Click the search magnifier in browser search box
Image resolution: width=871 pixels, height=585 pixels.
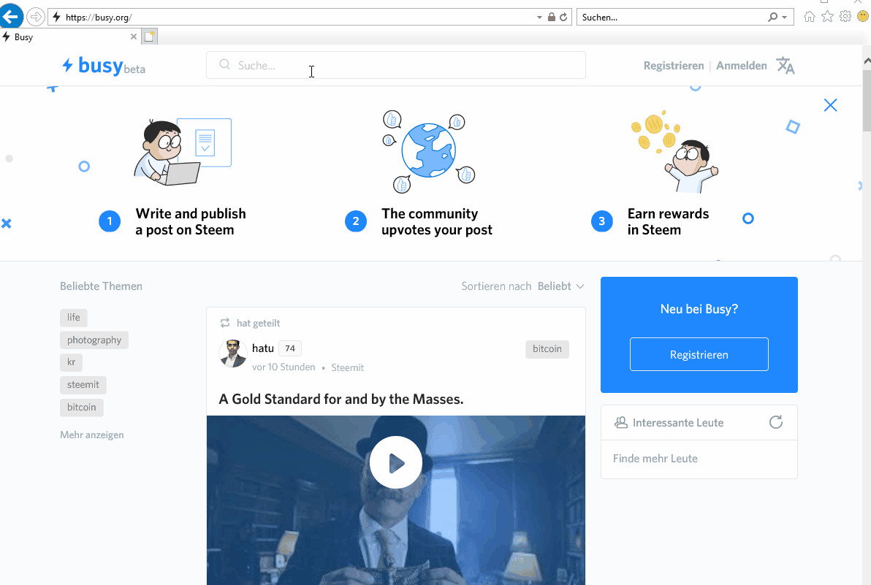point(772,18)
